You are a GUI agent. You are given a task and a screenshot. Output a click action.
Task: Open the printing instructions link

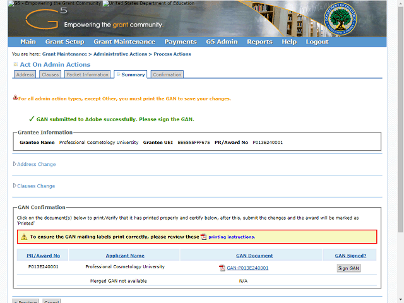pyautogui.click(x=232, y=237)
